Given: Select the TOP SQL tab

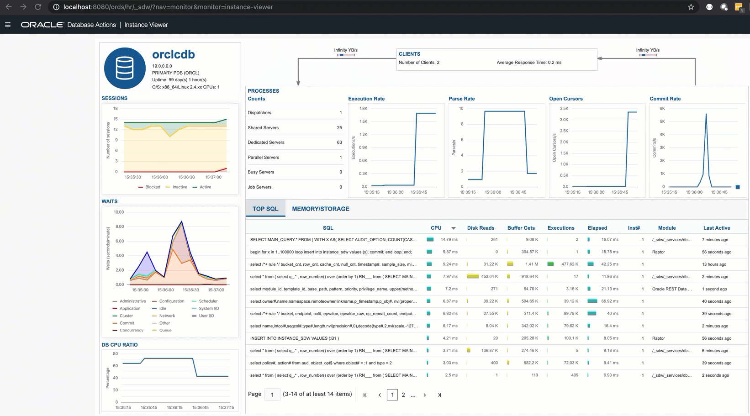Looking at the screenshot, I should coord(265,209).
